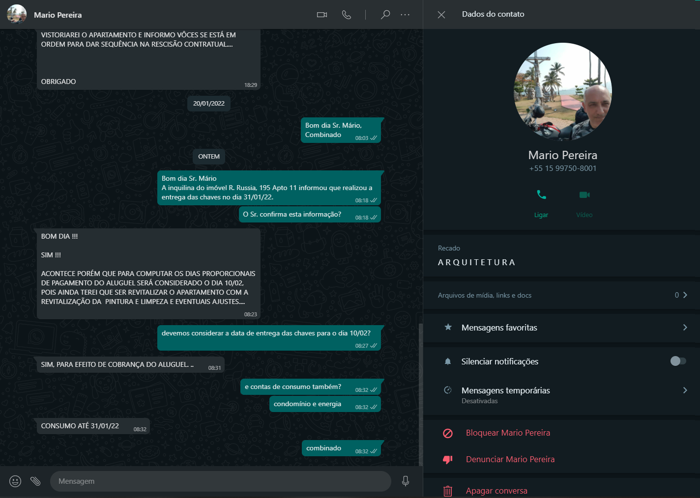The height and width of the screenshot is (498, 700).
Task: Expand Mensagens temporárias settings
Action: click(685, 390)
